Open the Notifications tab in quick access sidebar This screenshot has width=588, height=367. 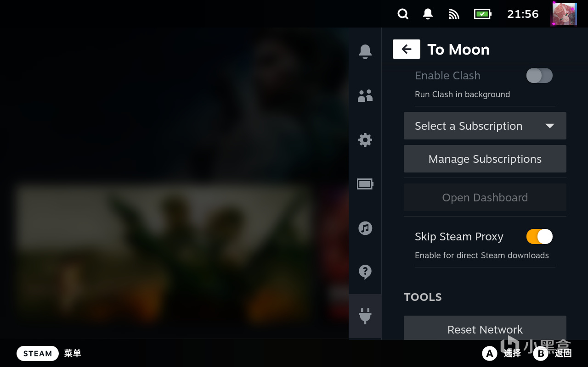[365, 51]
